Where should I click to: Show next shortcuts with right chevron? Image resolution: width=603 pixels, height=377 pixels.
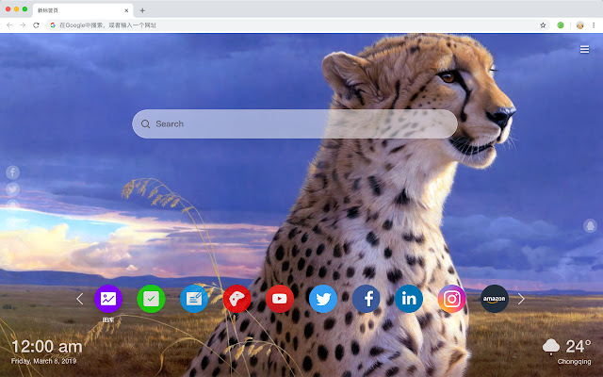tap(521, 299)
